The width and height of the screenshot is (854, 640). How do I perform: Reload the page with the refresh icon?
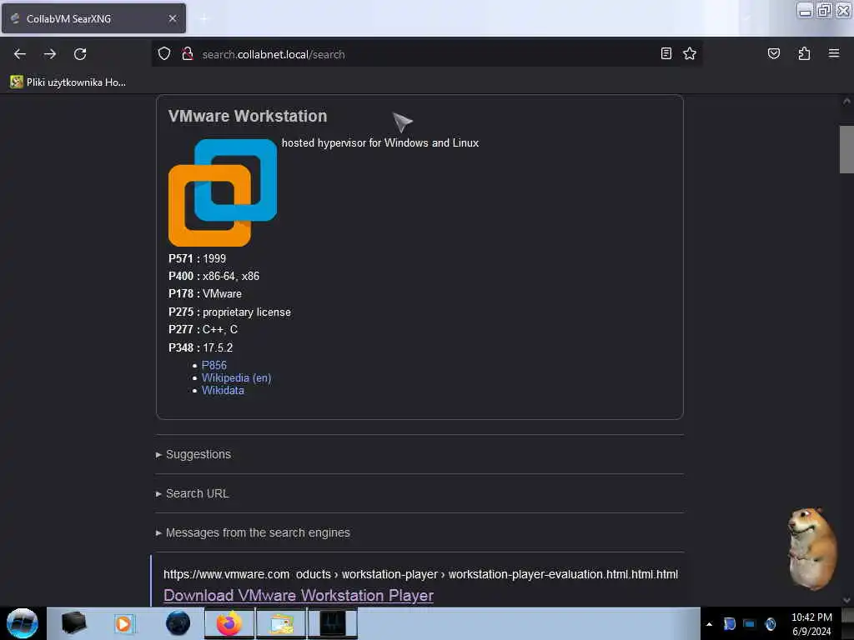[x=80, y=54]
